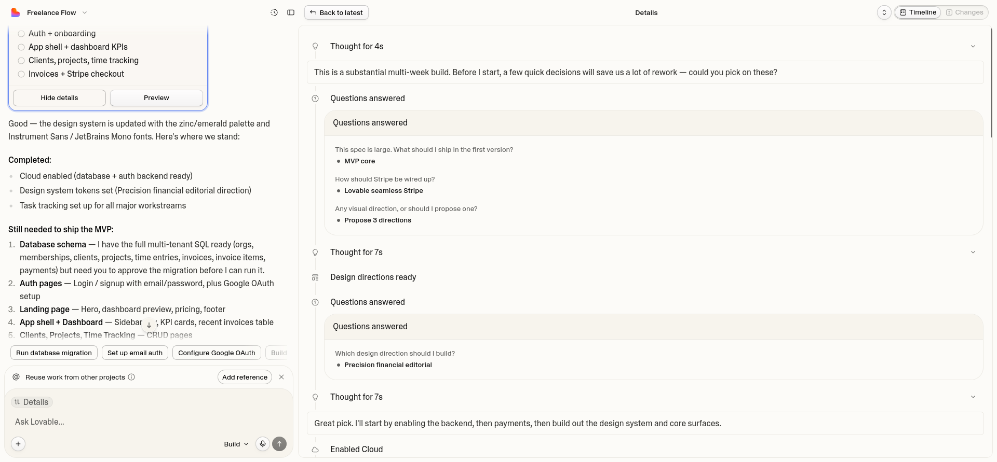Expand the first Thought for 7s chevron
Viewport: 997px width, 462px height.
point(973,253)
